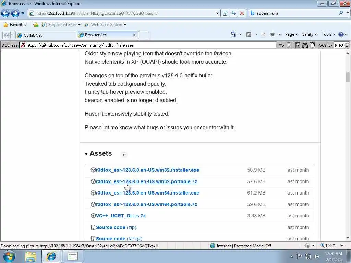Download r3dfox win32.installer.exe asset
This screenshot has width=351, height=263.
point(147,170)
